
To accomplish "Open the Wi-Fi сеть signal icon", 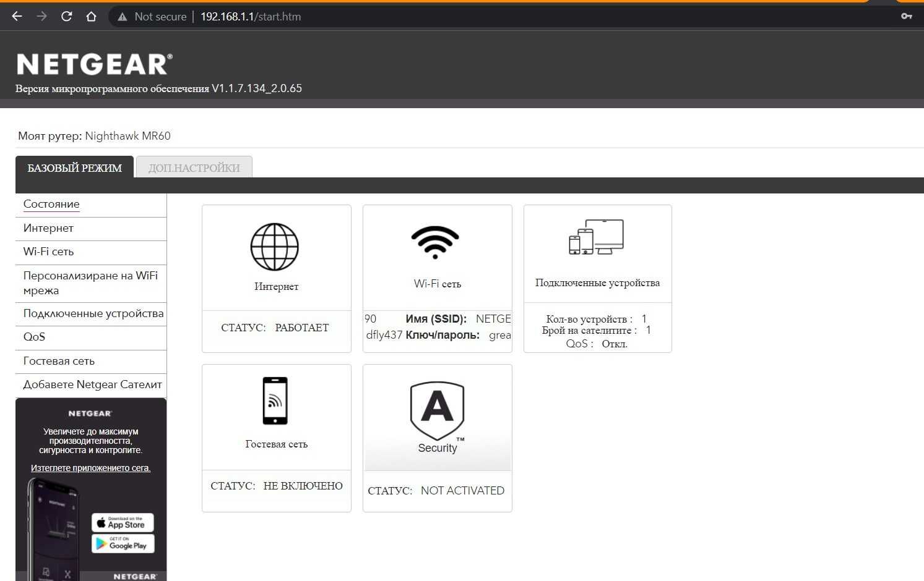I will tap(435, 242).
